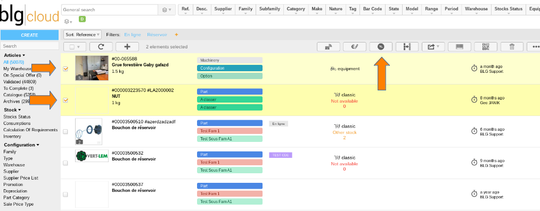Viewport: 540px width, 211px height.
Task: Open the Sort: Reference dropdown
Action: pos(83,35)
